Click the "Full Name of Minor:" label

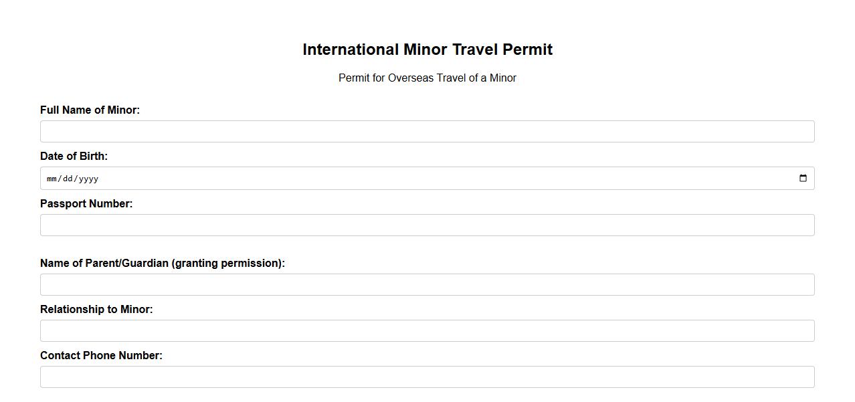tap(90, 110)
